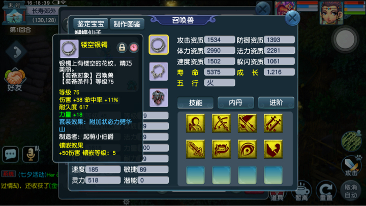Select the armor equipment slot
This screenshot has width=366, height=206.
pyautogui.click(x=159, y=97)
